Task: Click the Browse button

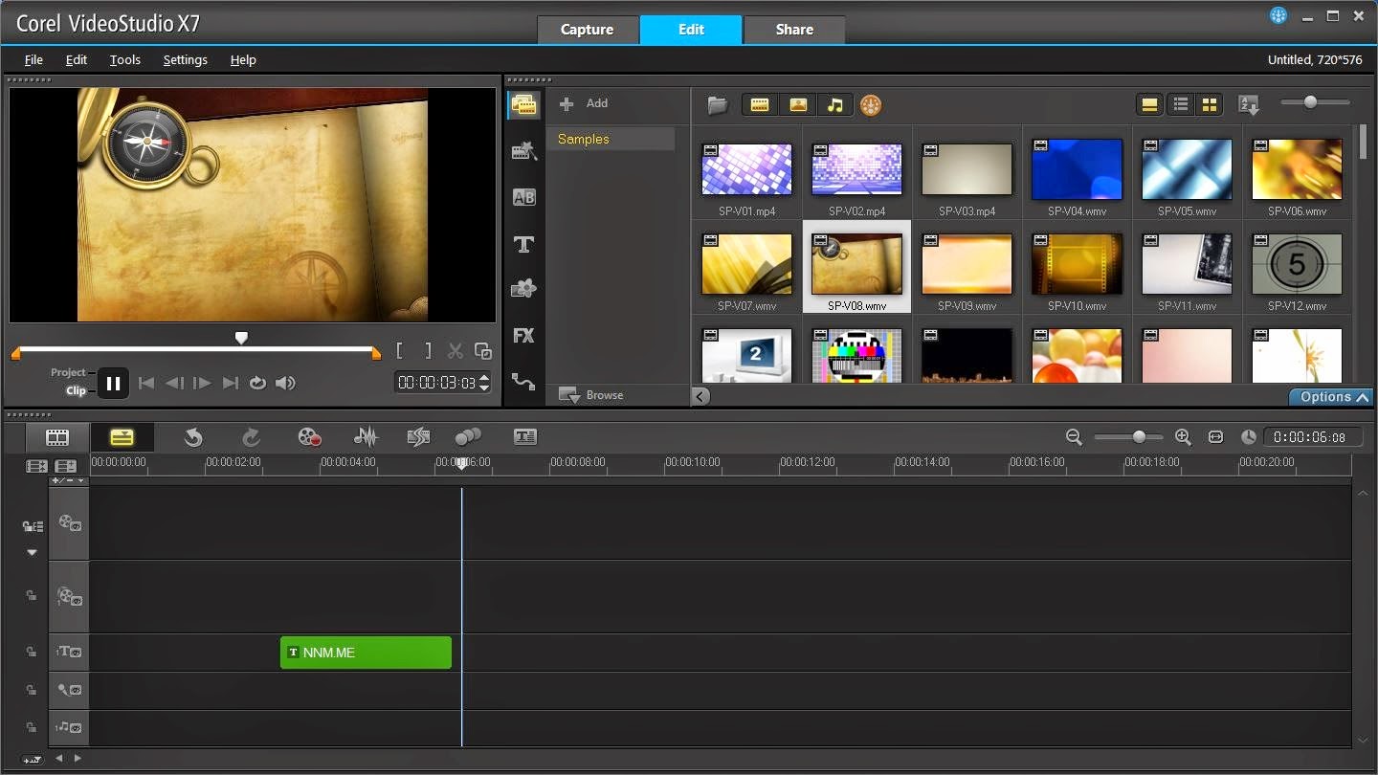Action: coord(591,394)
